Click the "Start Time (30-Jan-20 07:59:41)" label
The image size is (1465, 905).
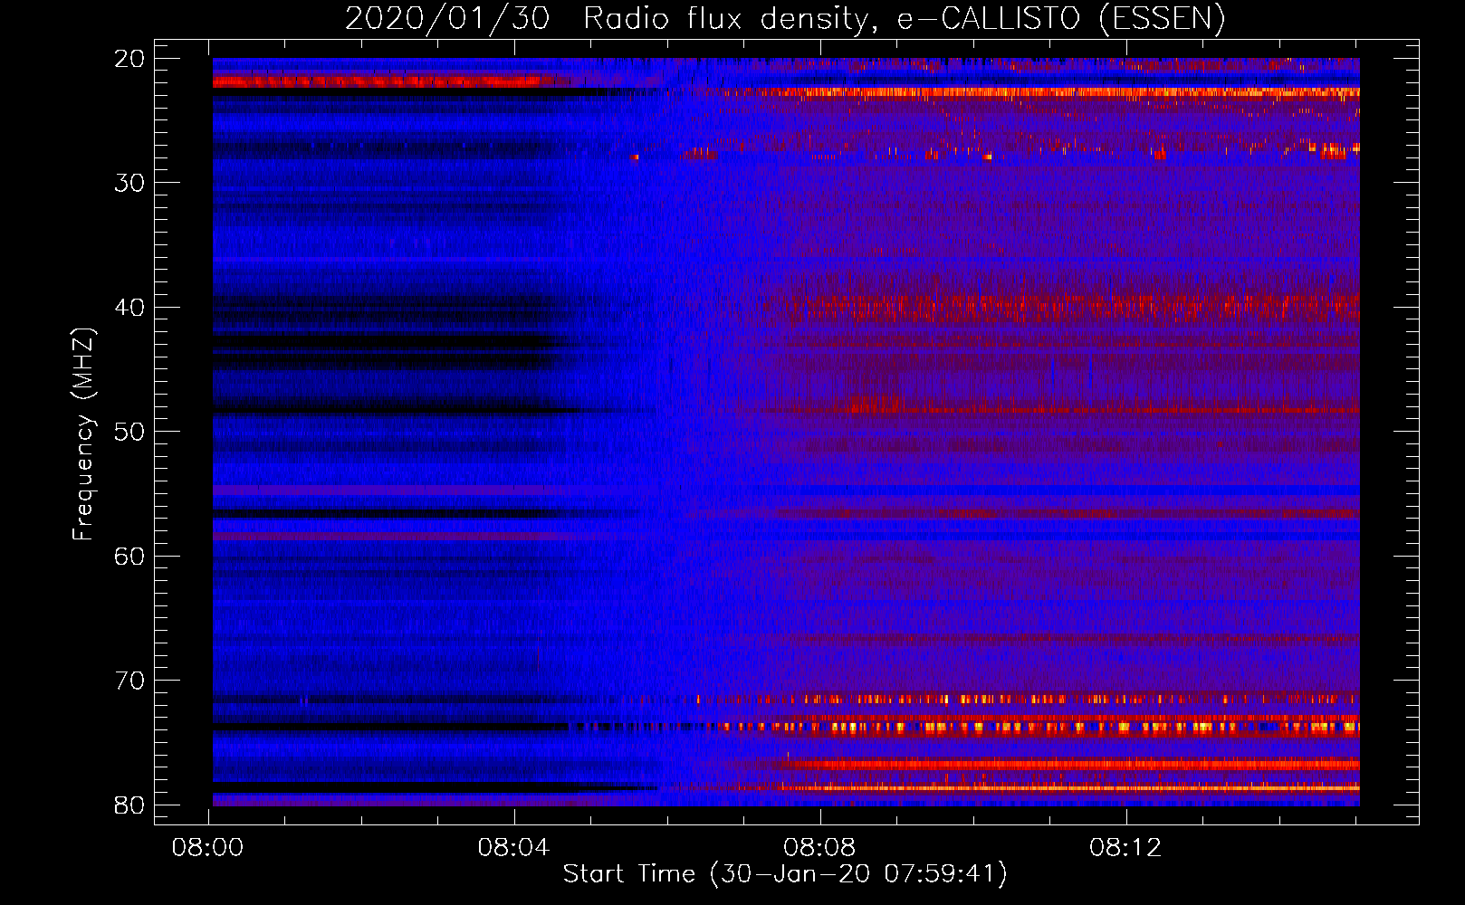point(785,874)
